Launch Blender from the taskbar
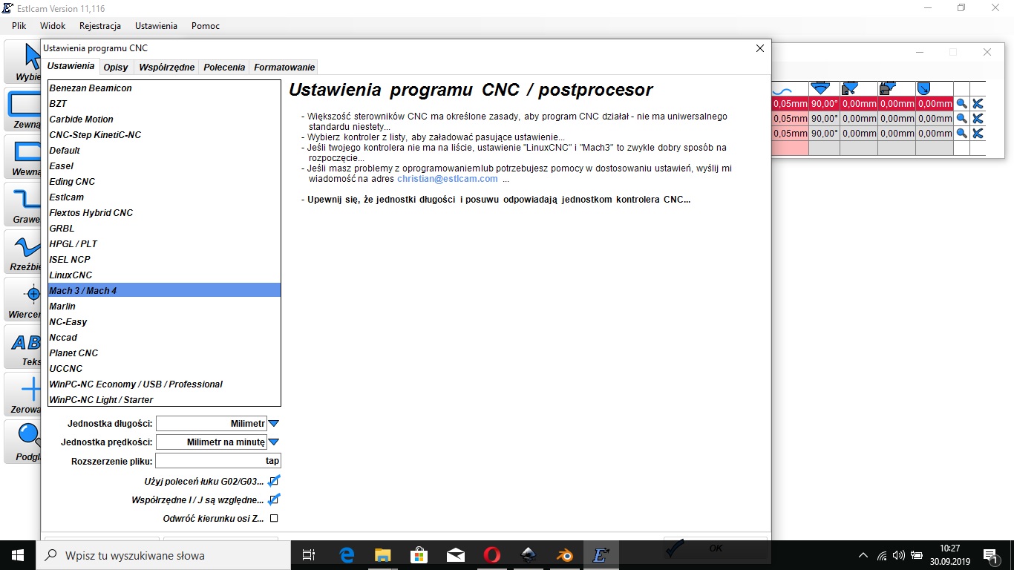This screenshot has width=1014, height=570. 564,554
